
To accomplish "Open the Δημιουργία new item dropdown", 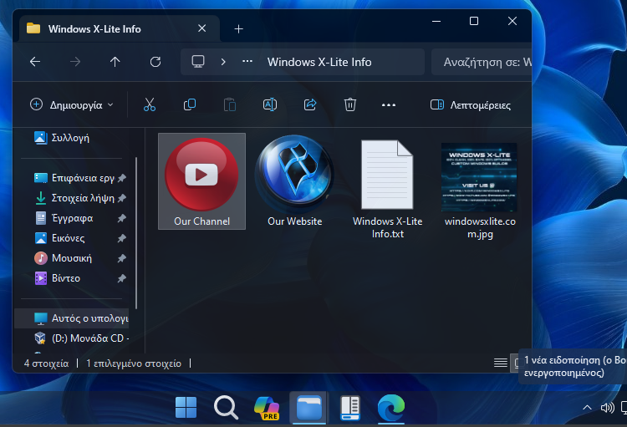I will (x=72, y=104).
